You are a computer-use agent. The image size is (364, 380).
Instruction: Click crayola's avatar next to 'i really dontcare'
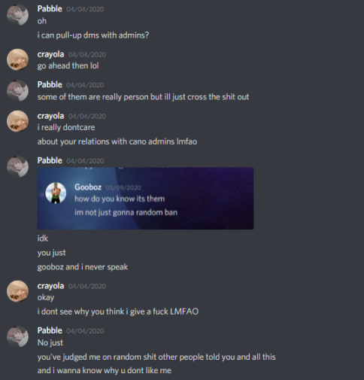tap(17, 121)
